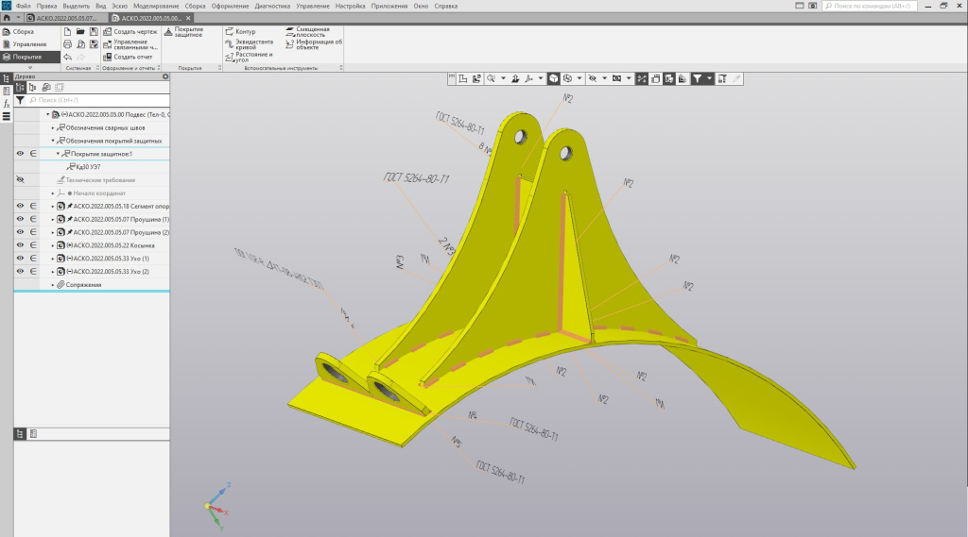Screen dimensions: 968x537
Task: Open print preview icon
Action: [x=80, y=44]
